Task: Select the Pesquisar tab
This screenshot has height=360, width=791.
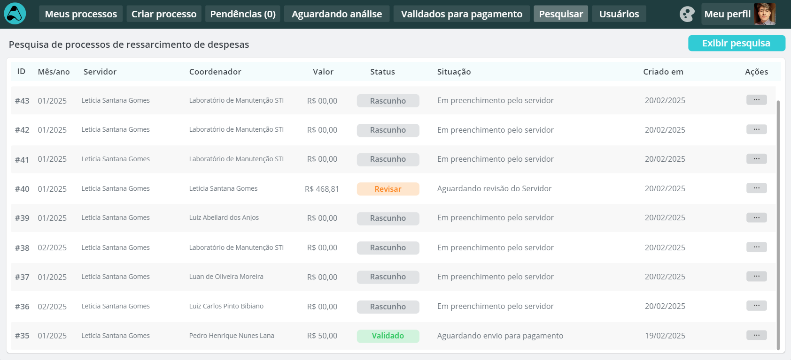Action: coord(561,14)
